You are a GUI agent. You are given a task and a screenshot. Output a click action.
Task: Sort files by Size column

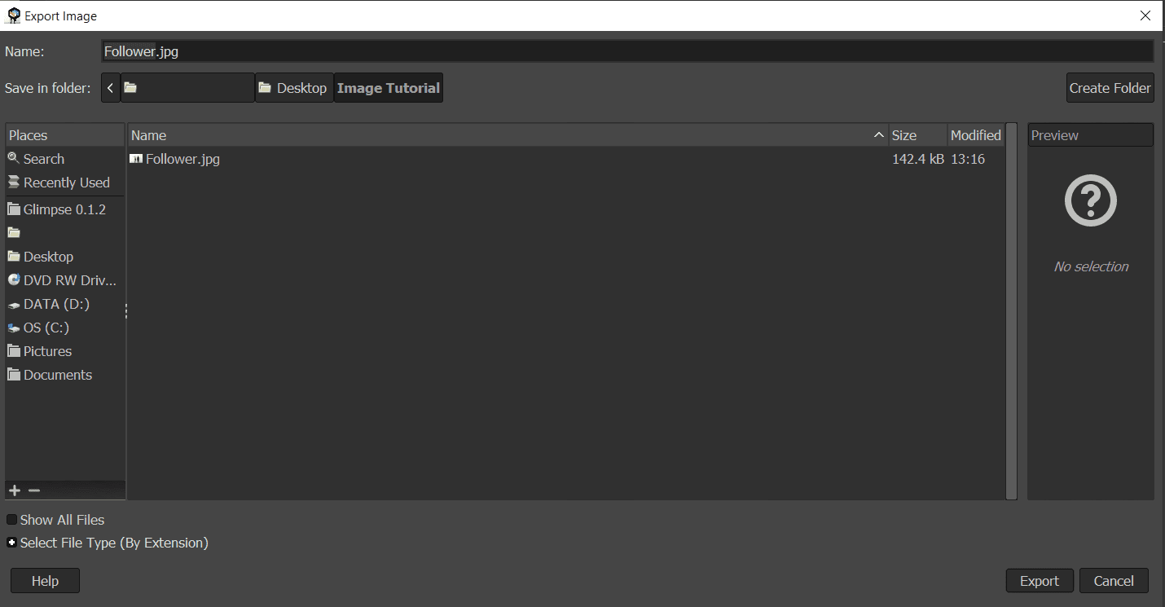[x=918, y=135]
